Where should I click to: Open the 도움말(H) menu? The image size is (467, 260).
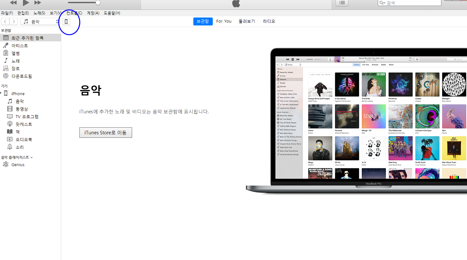112,13
